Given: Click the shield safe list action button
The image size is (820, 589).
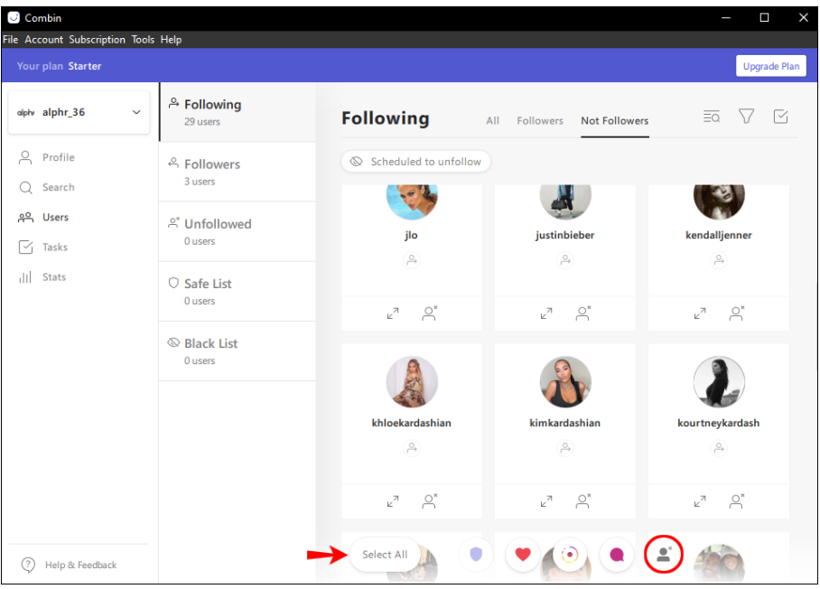Looking at the screenshot, I should [x=476, y=554].
